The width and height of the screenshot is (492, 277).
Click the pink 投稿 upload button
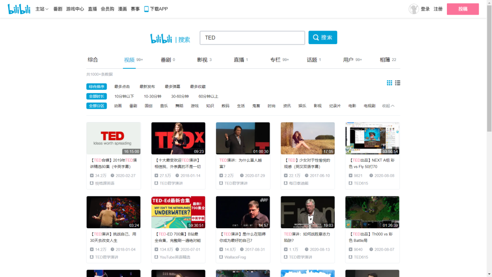click(x=463, y=9)
